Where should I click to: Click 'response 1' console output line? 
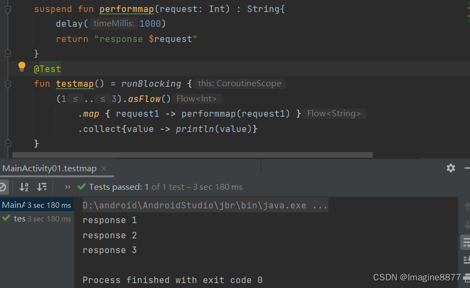tap(110, 220)
